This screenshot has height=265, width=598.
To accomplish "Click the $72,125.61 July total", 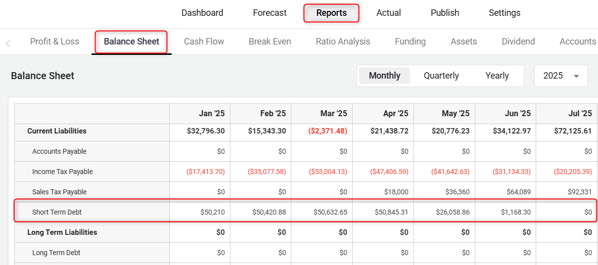I will click(x=573, y=131).
